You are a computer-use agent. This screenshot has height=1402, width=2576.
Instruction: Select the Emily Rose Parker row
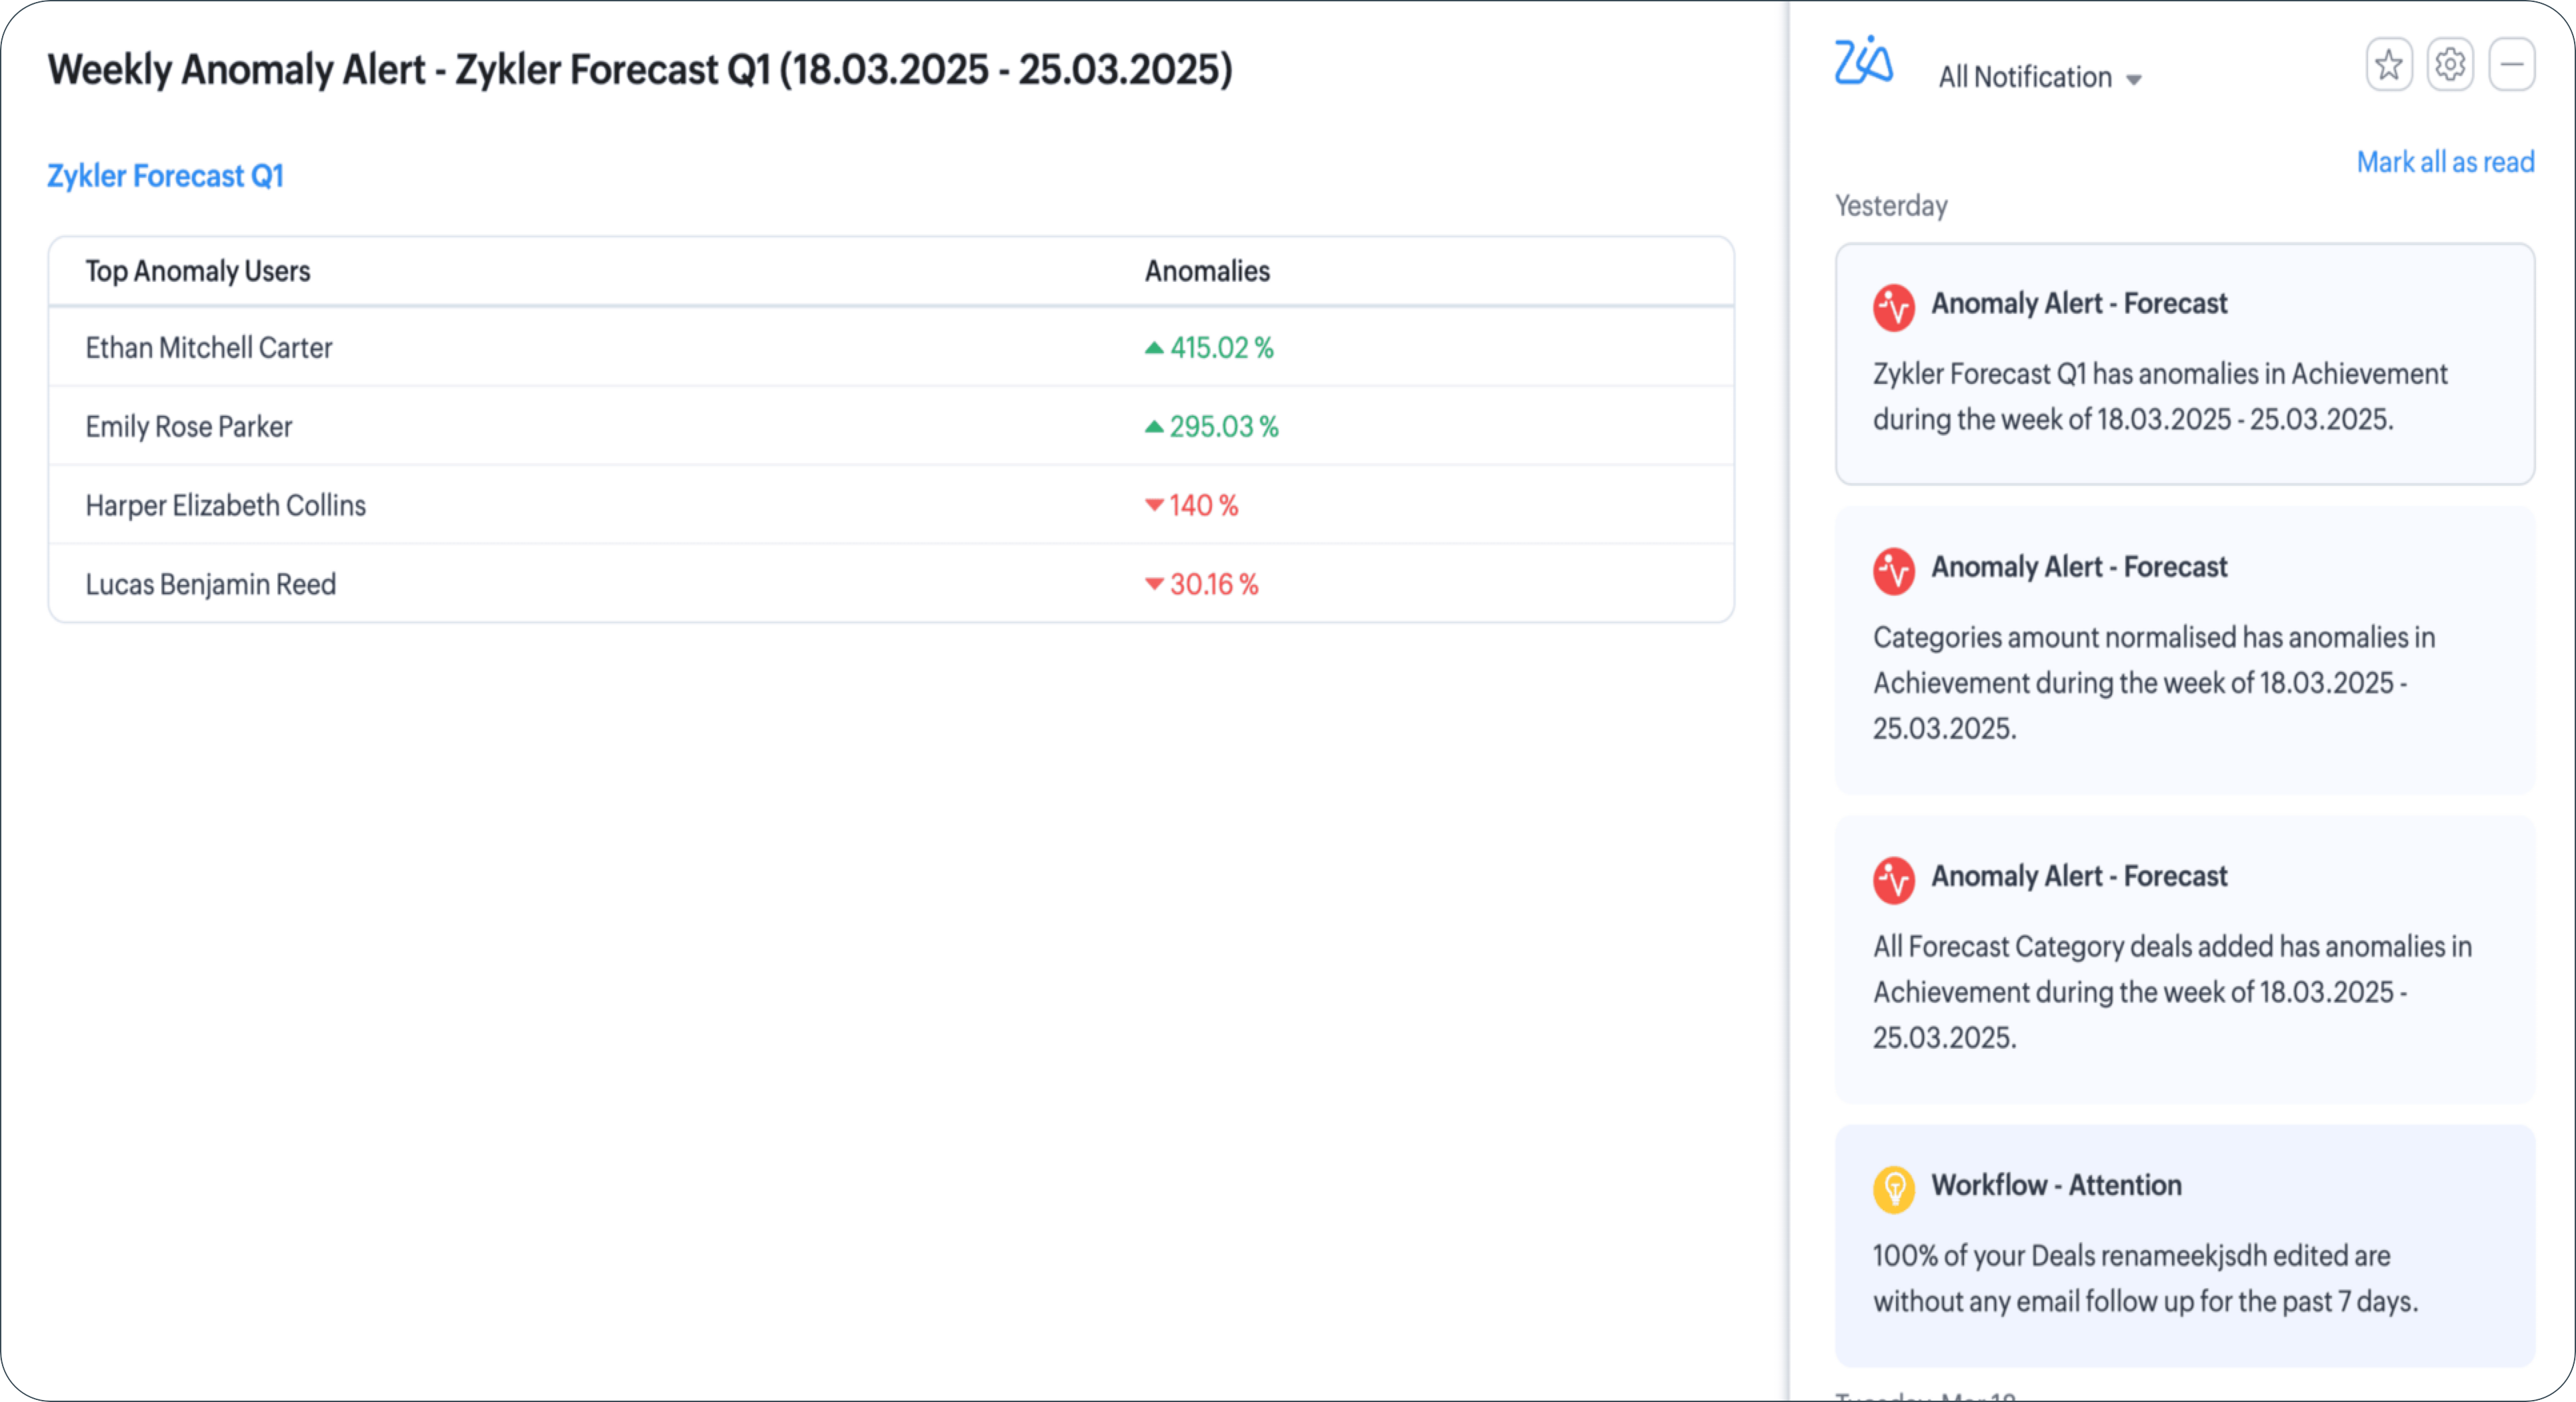189,426
